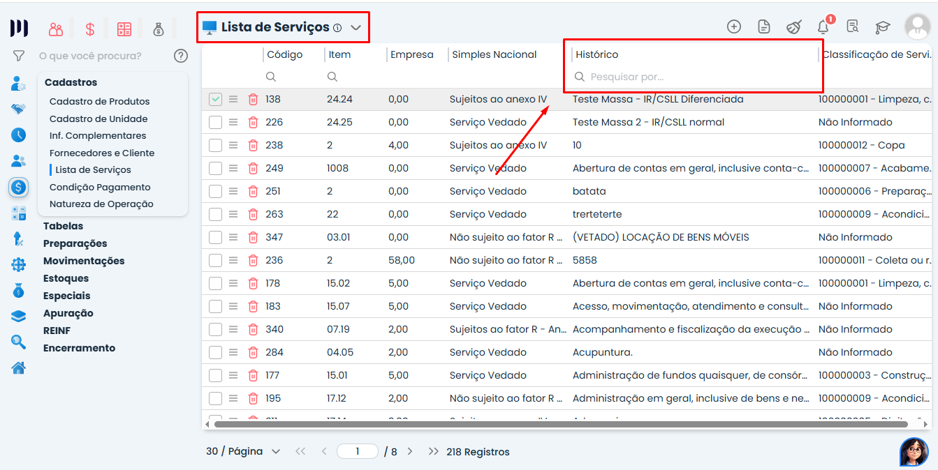Click the magnifier icon in left sidebar
Screen dimensions: 938x470
click(19, 342)
